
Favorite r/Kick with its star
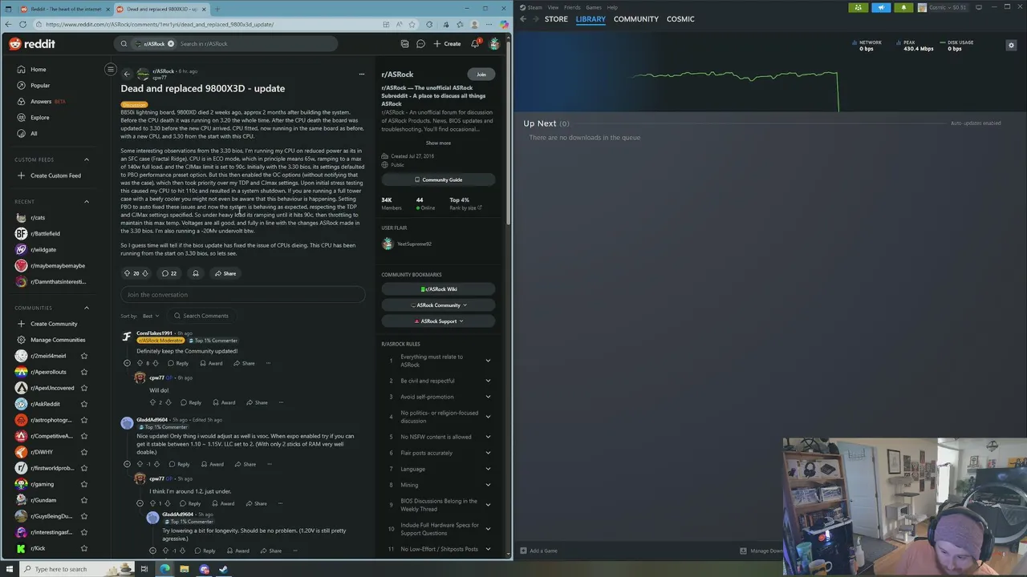coord(84,548)
